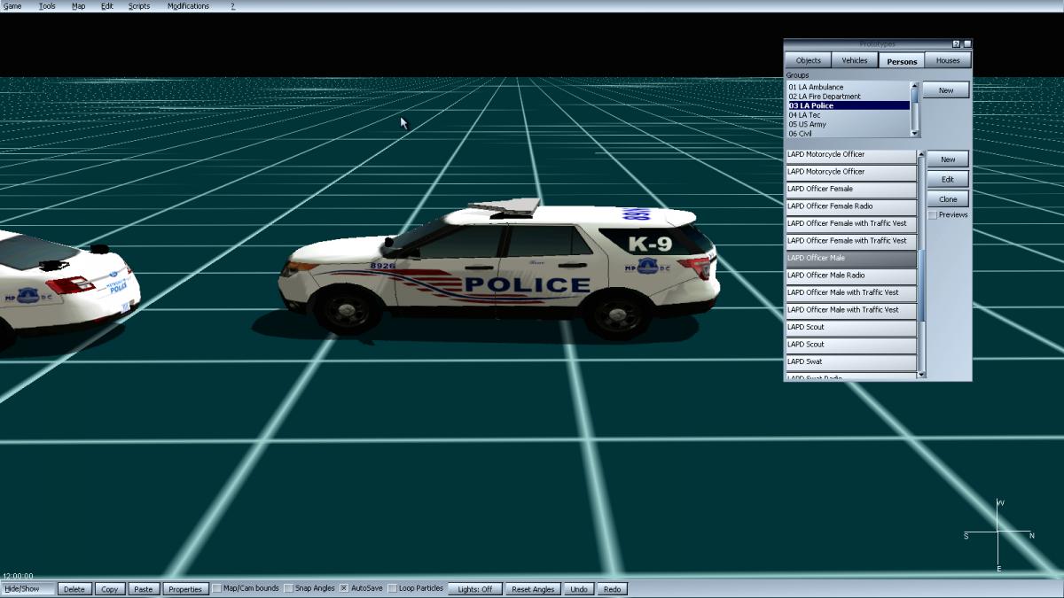The image size is (1064, 598).
Task: Open the Scripts menu
Action: coord(139,6)
